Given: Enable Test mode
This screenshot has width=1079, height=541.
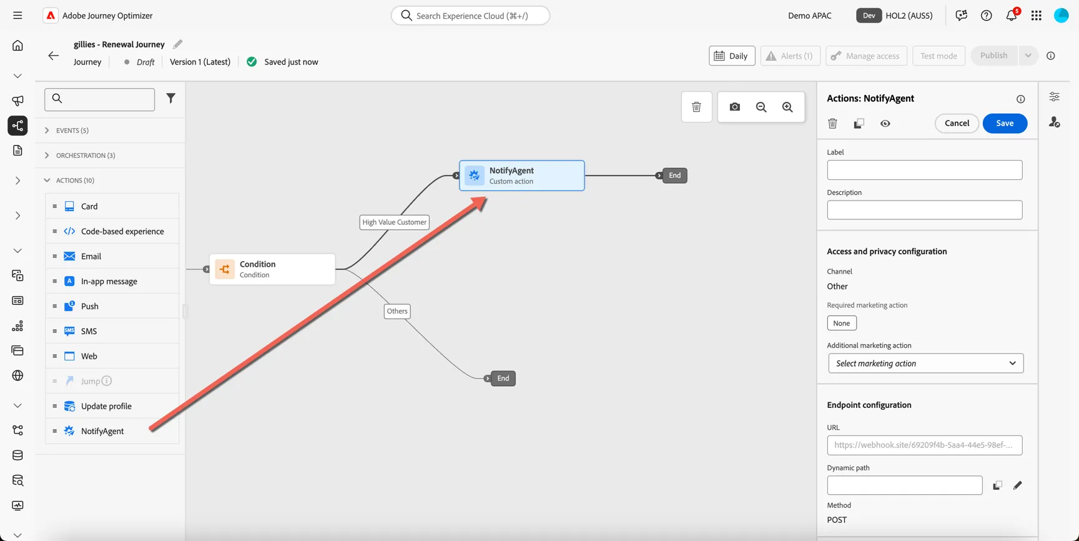Looking at the screenshot, I should point(939,56).
